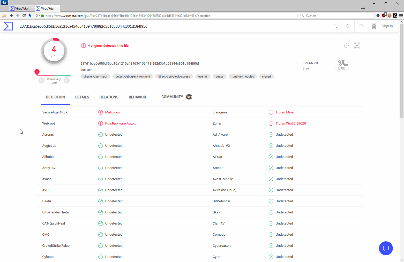Click the magnifier icon inside hash search field
The width and height of the screenshot is (404, 262).
click(x=335, y=26)
